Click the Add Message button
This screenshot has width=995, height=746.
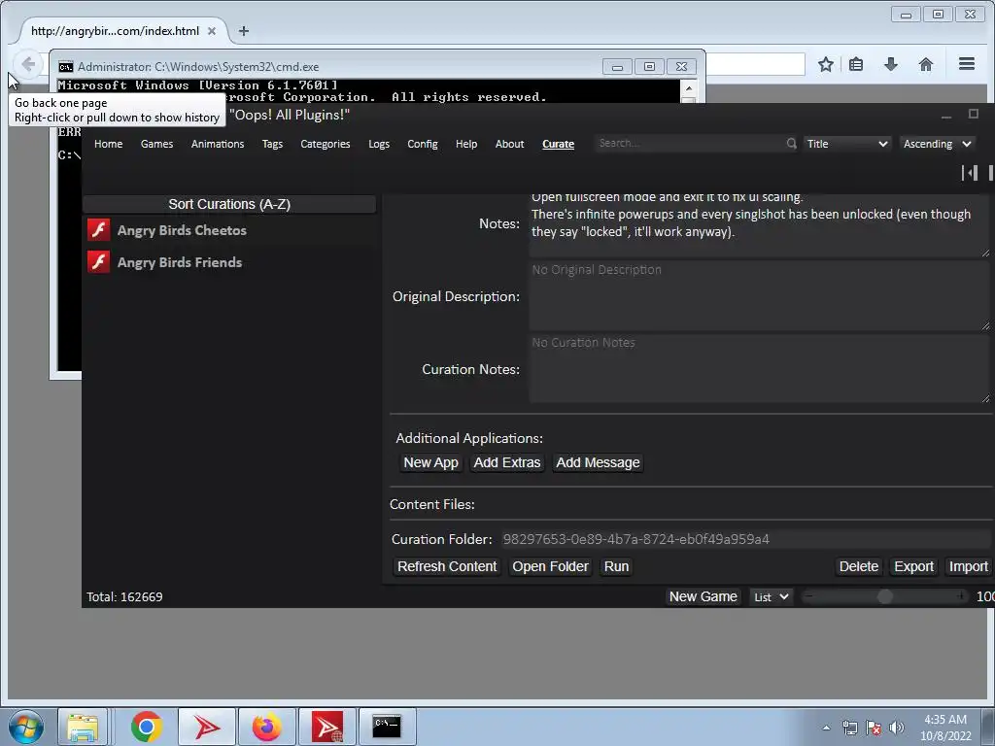(598, 462)
